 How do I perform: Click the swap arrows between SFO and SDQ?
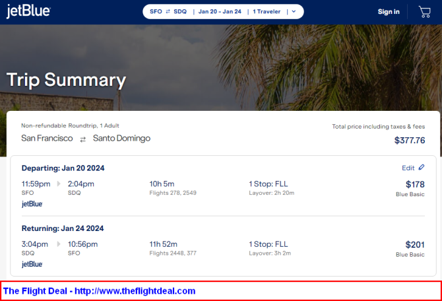coord(168,12)
